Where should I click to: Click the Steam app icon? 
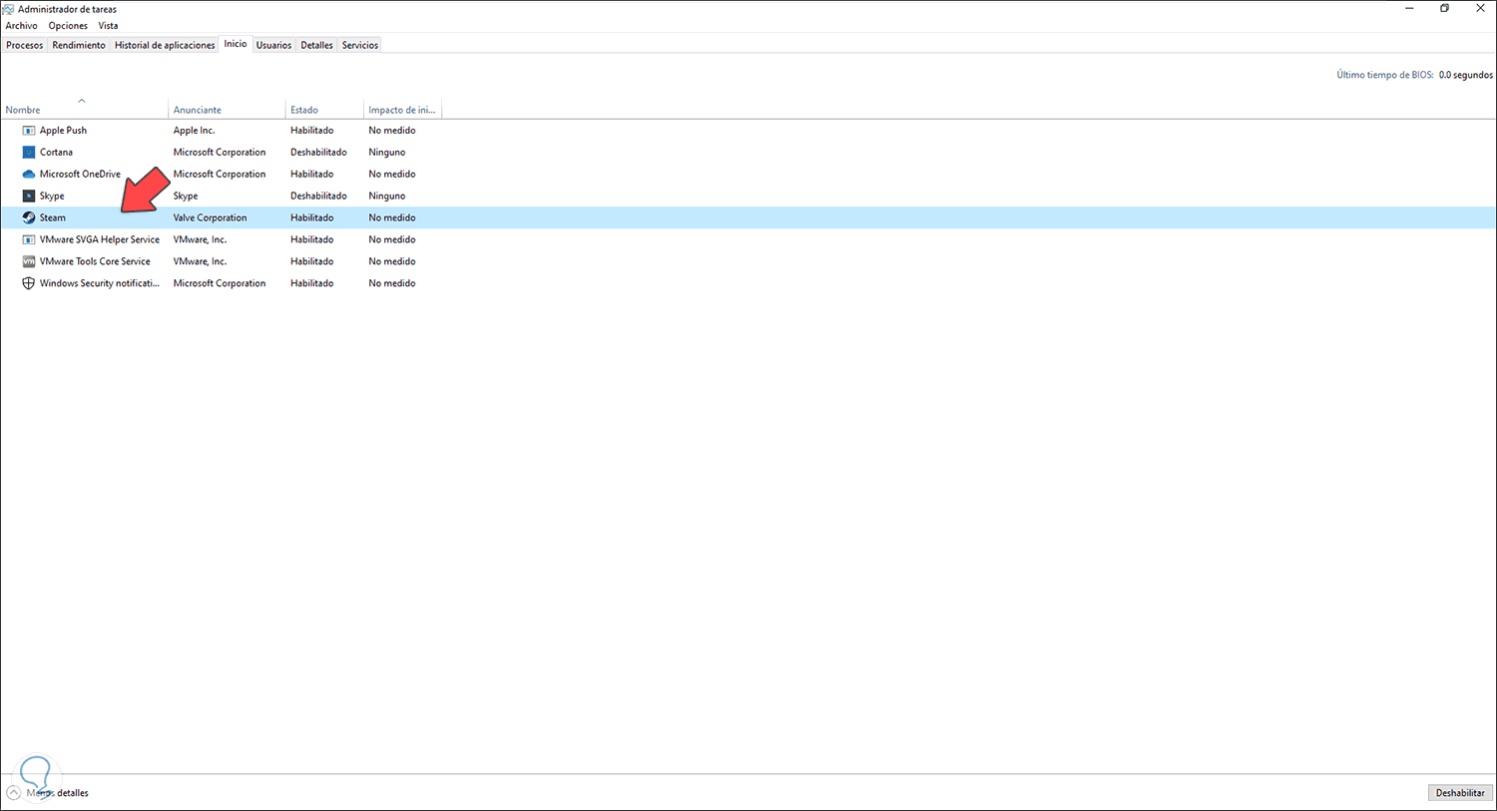pos(29,217)
